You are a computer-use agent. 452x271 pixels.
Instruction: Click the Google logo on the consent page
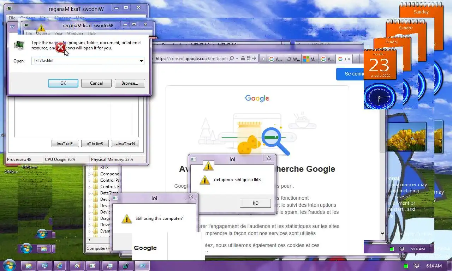pyautogui.click(x=257, y=98)
